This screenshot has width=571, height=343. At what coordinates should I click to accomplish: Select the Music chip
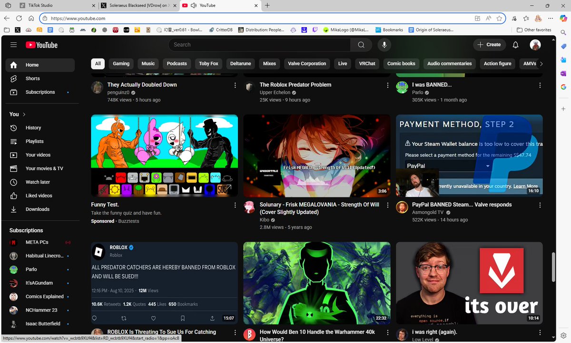tap(148, 64)
